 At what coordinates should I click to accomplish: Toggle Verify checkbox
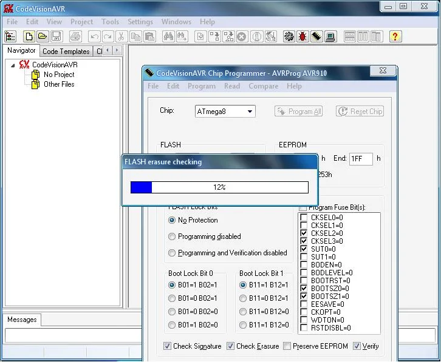pyautogui.click(x=357, y=346)
